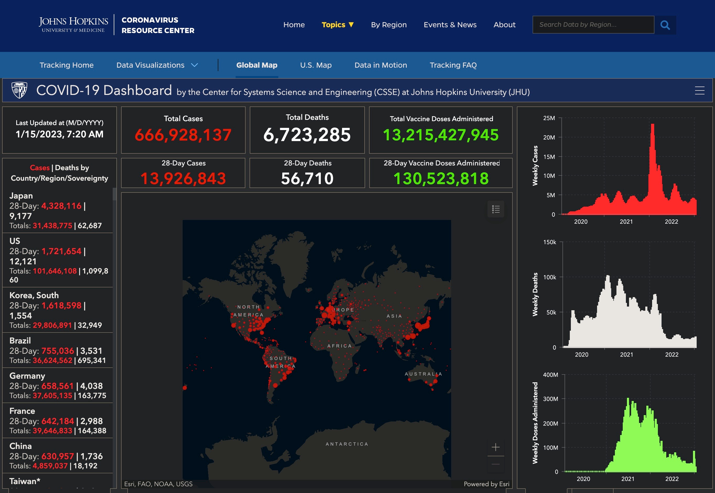Open Events & News nav item
This screenshot has height=493, width=715.
450,25
